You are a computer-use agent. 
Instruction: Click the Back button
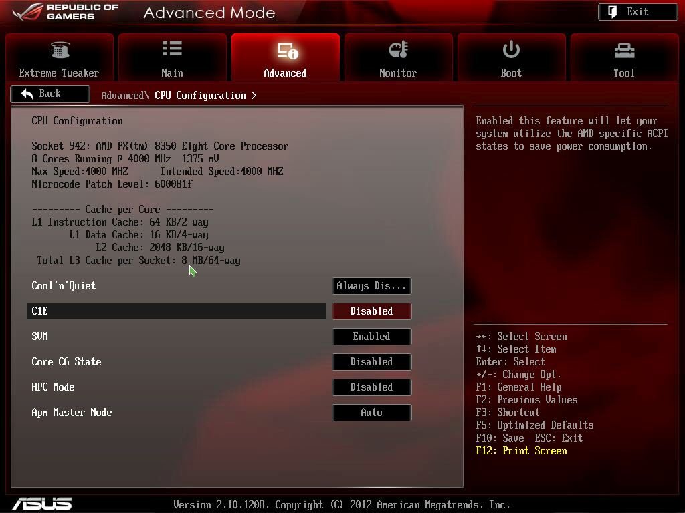pyautogui.click(x=50, y=94)
